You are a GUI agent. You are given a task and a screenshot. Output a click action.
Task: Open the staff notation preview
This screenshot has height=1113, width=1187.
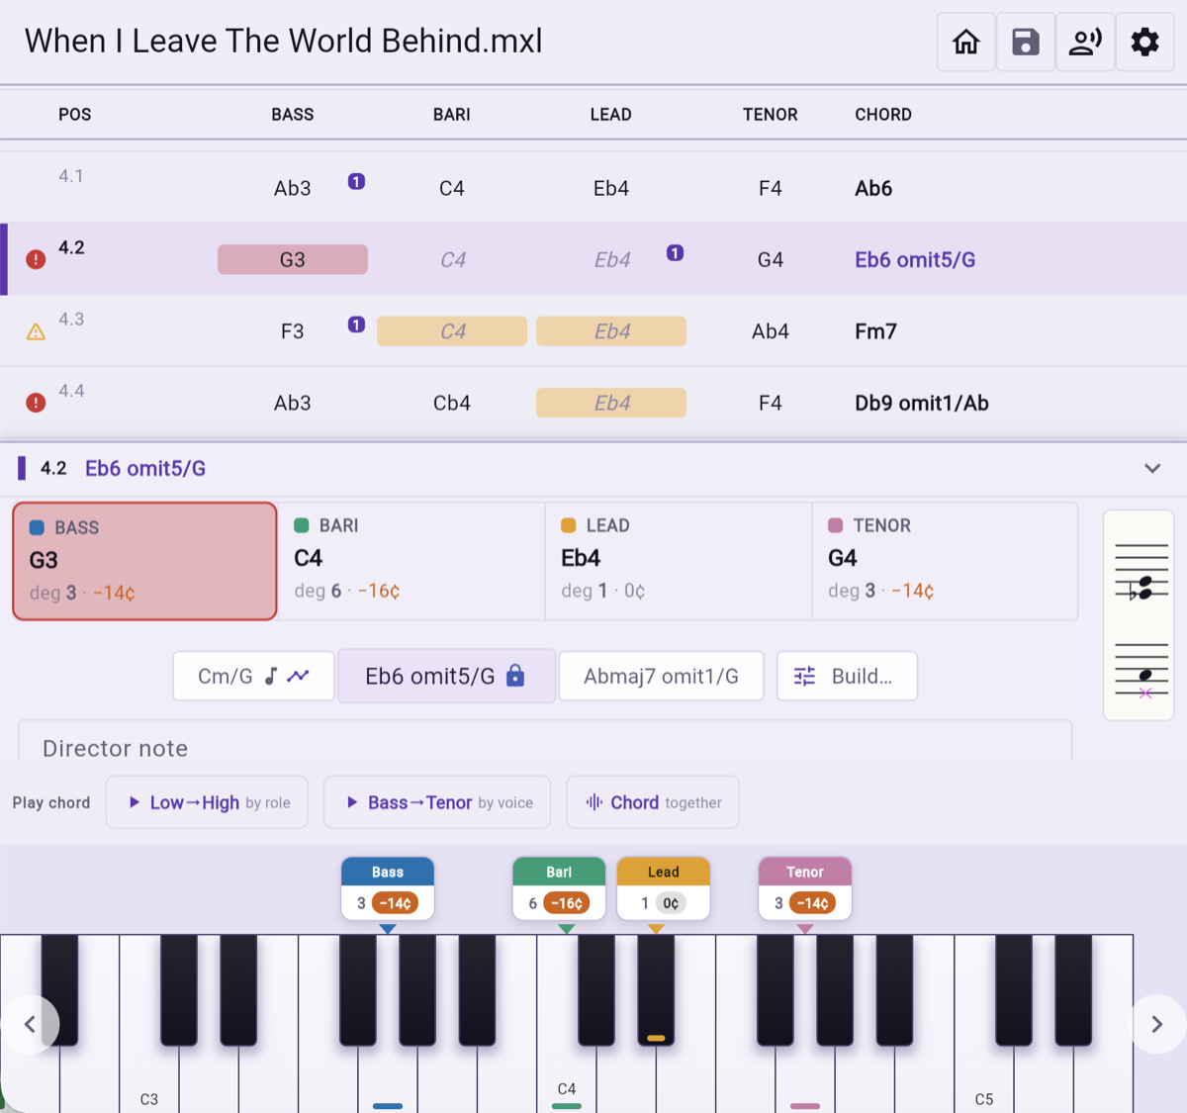(1139, 615)
